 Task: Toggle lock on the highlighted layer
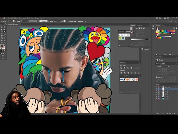158,89
